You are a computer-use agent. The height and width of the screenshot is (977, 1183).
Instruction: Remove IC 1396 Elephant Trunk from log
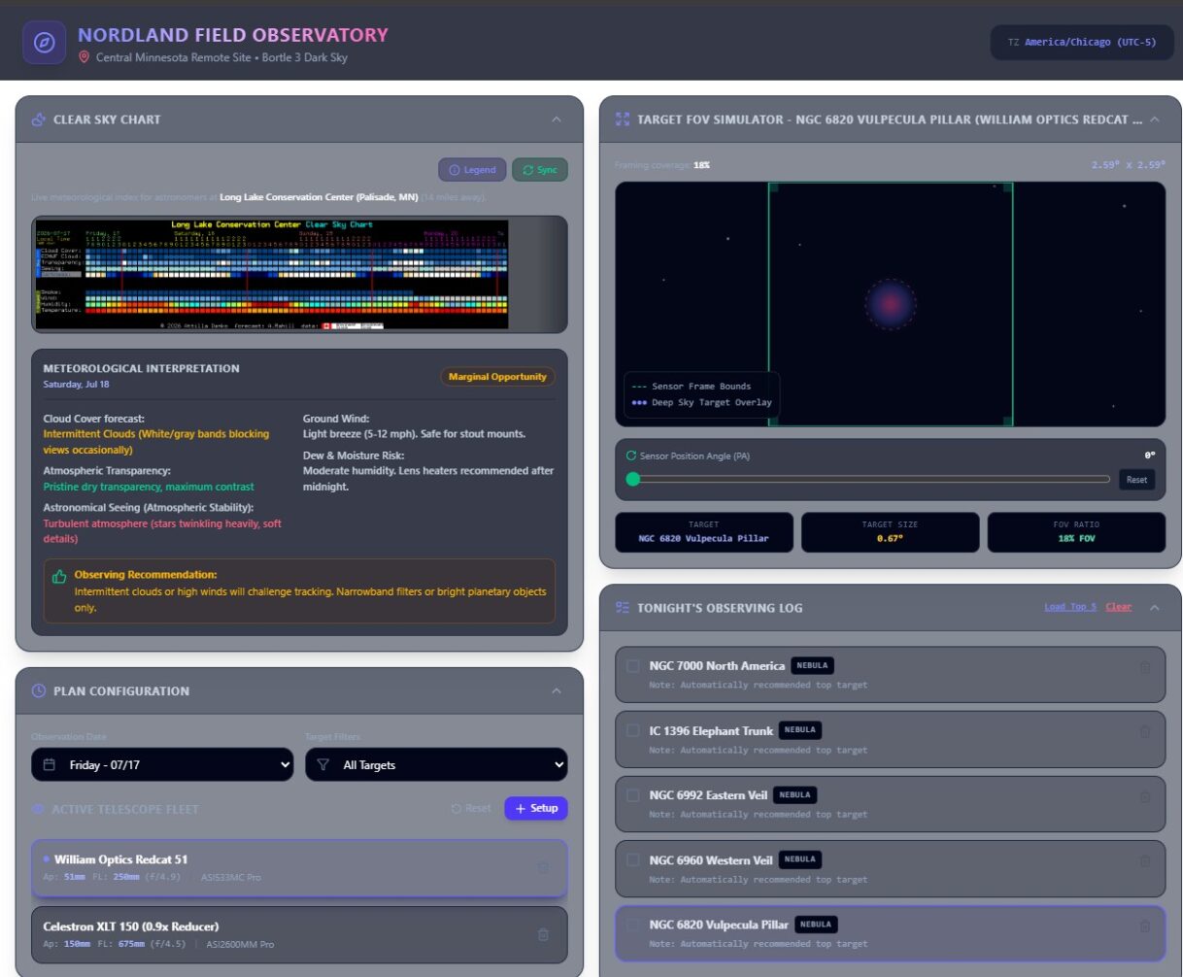(1144, 731)
